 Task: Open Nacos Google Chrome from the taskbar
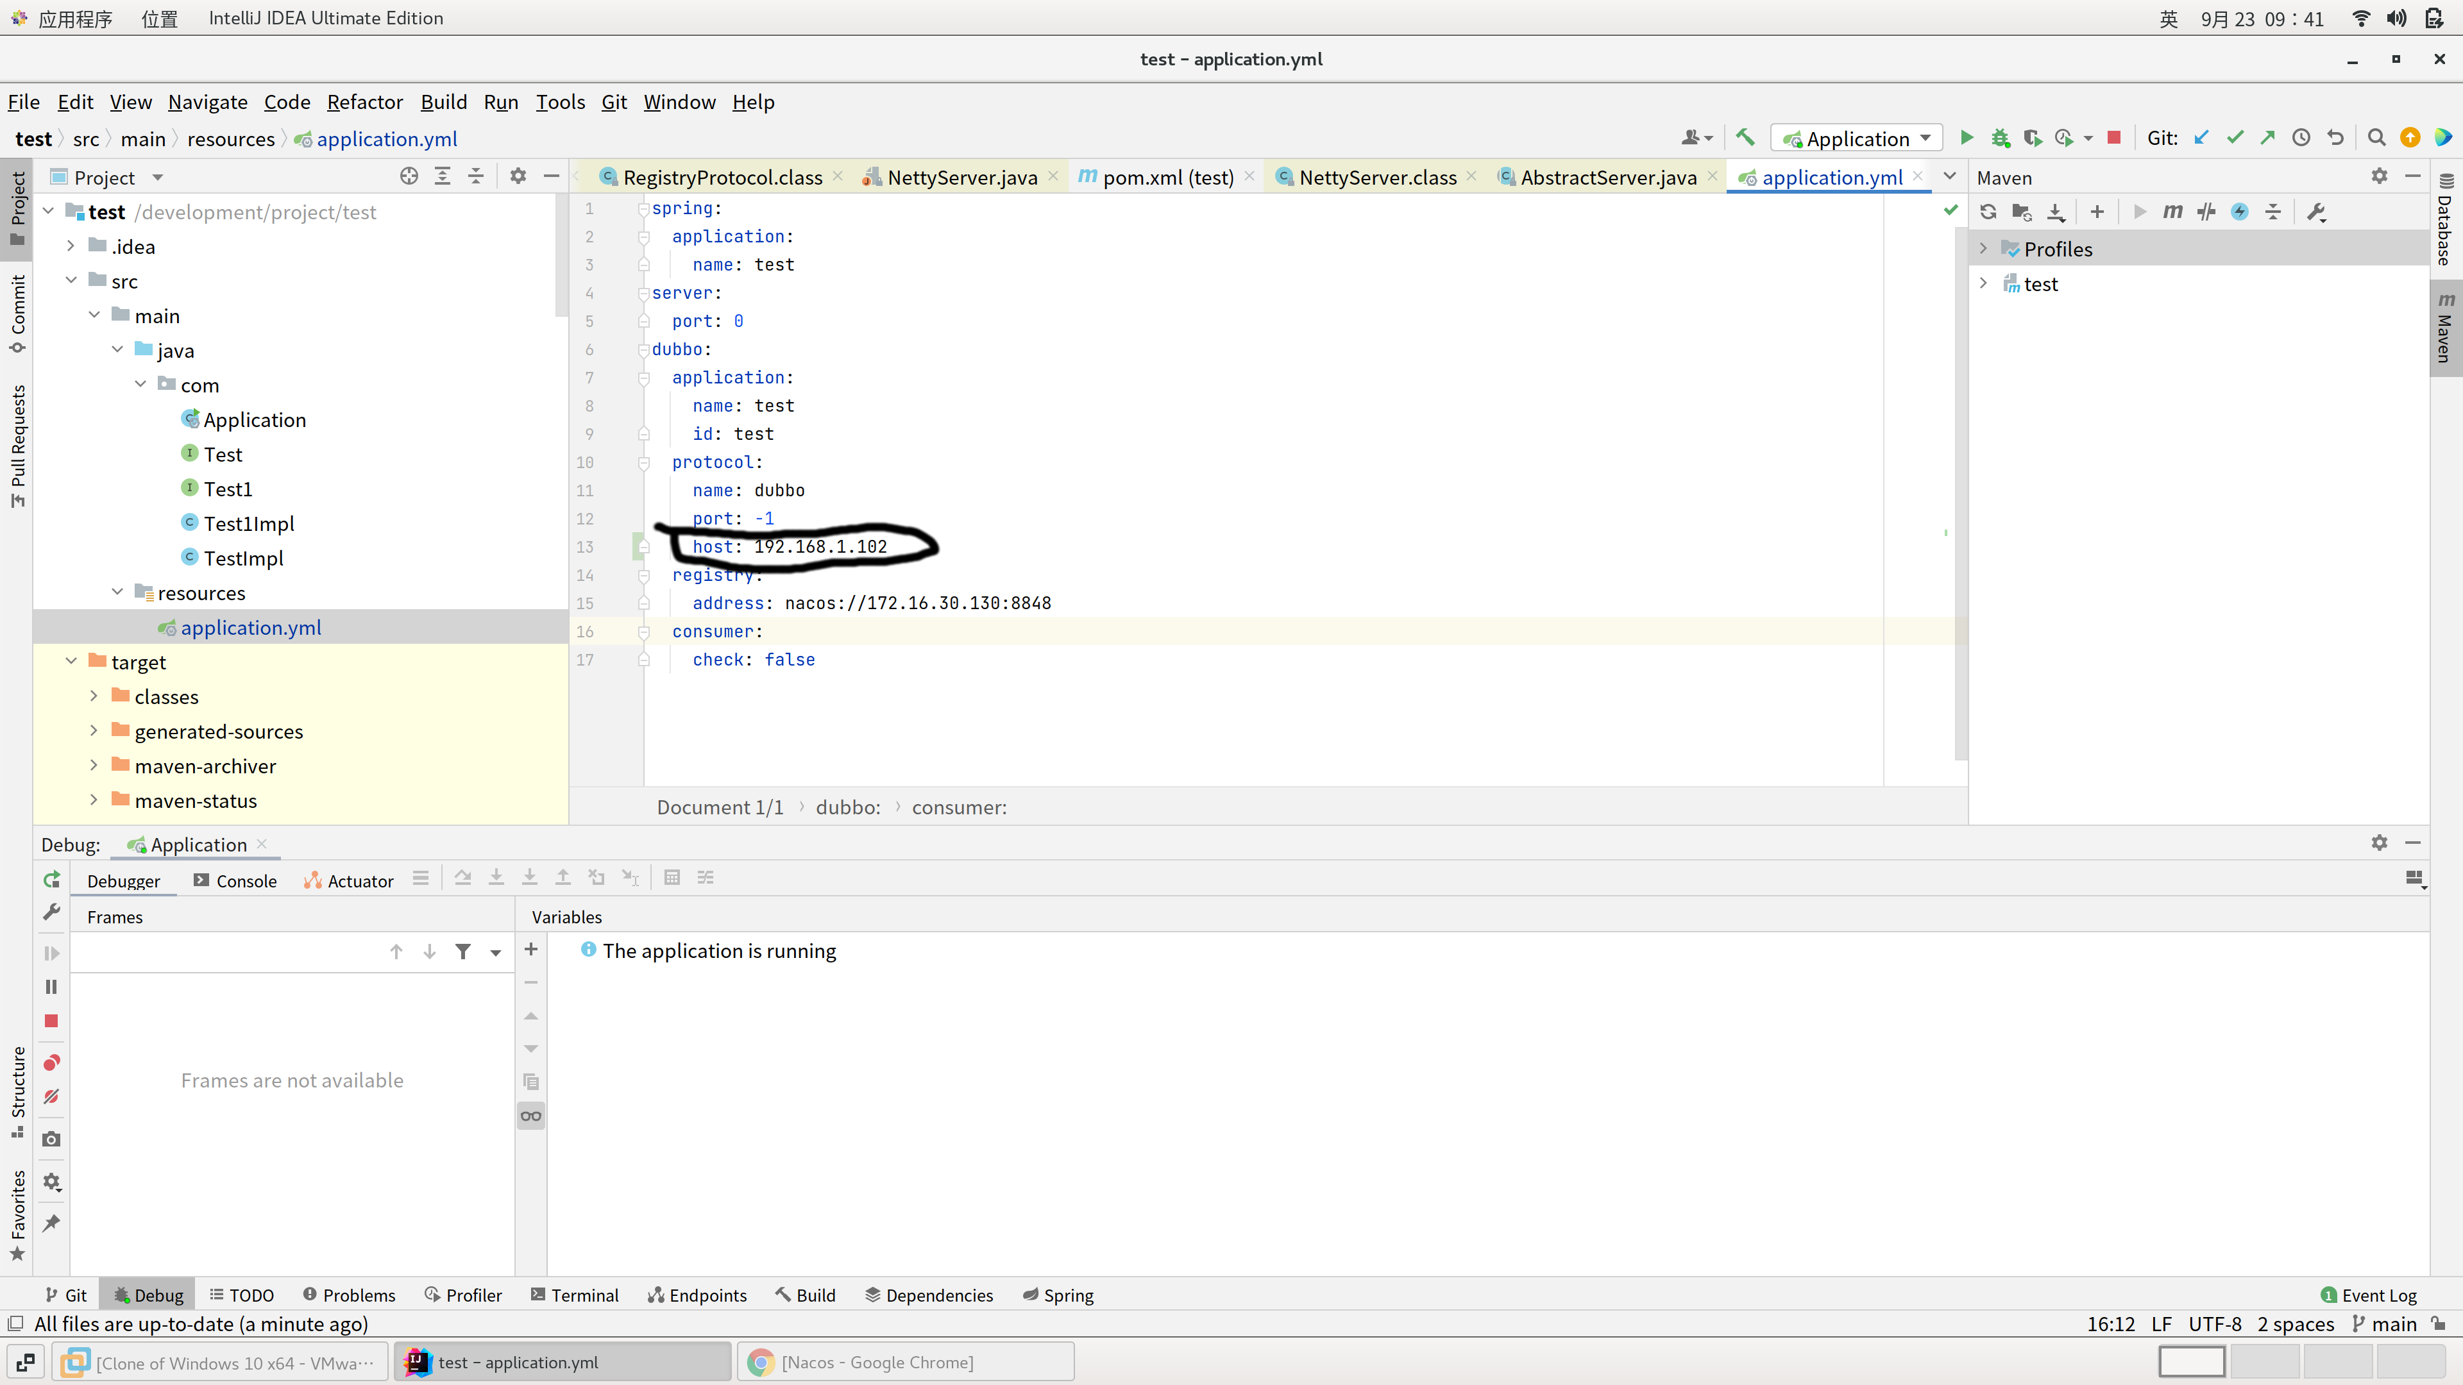point(904,1362)
